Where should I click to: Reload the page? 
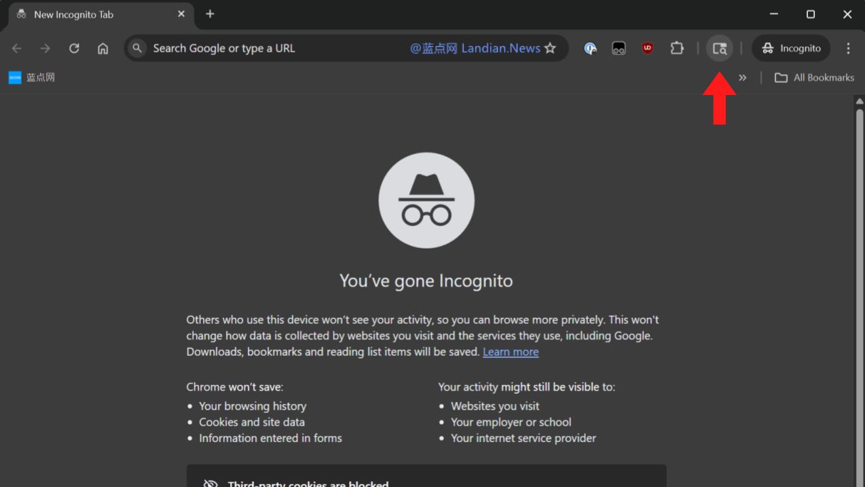click(74, 48)
